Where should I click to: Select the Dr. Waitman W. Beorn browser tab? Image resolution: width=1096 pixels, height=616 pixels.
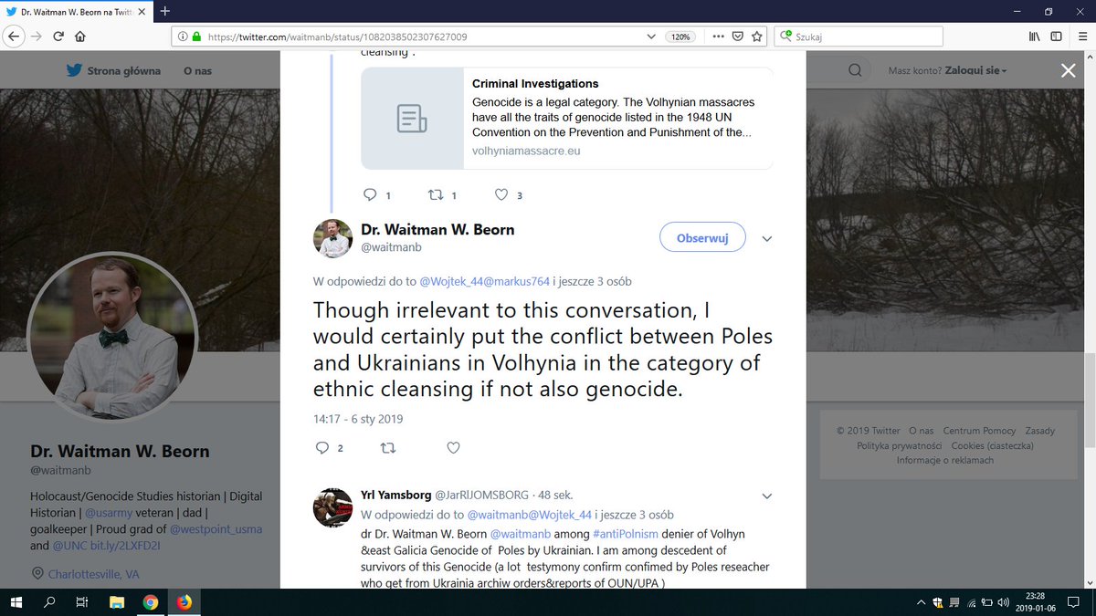(77, 12)
